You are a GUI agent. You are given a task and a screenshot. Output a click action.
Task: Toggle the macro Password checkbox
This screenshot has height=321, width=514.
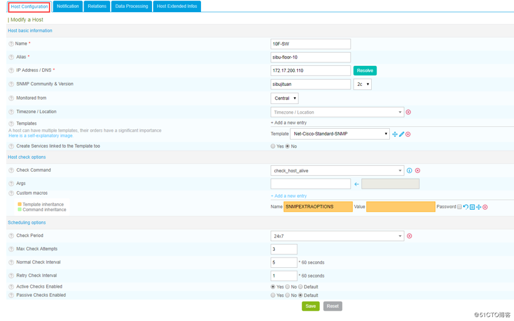pyautogui.click(x=460, y=207)
